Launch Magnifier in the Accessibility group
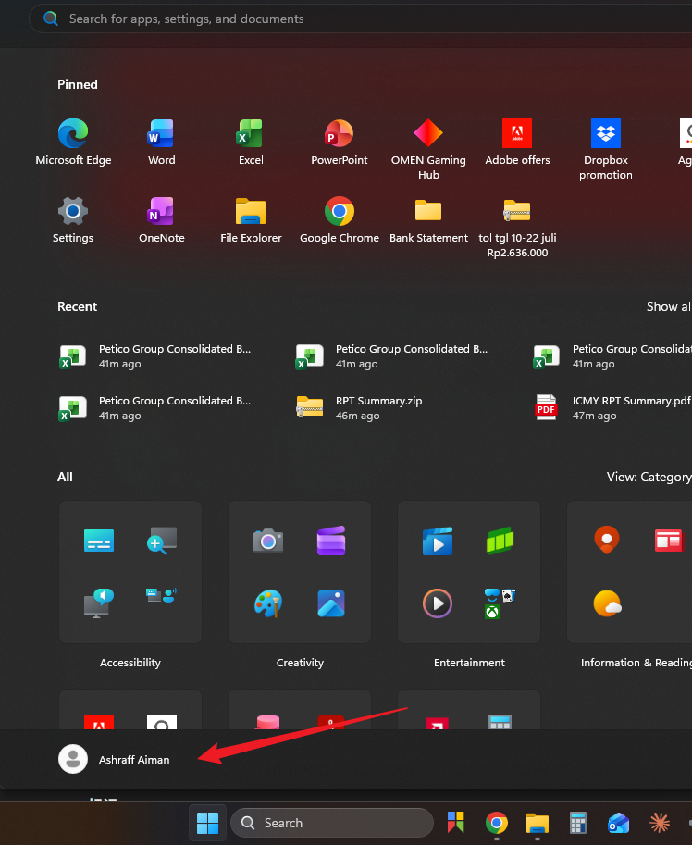This screenshot has width=692, height=845. (162, 541)
